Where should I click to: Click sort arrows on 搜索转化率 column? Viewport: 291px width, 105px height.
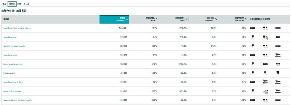pos(245,19)
